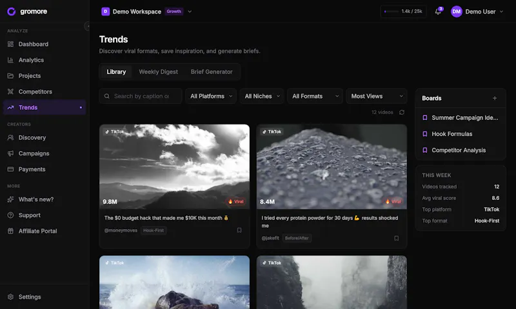The width and height of the screenshot is (516, 309).
Task: Click the 12 videos count
Action: click(382, 112)
